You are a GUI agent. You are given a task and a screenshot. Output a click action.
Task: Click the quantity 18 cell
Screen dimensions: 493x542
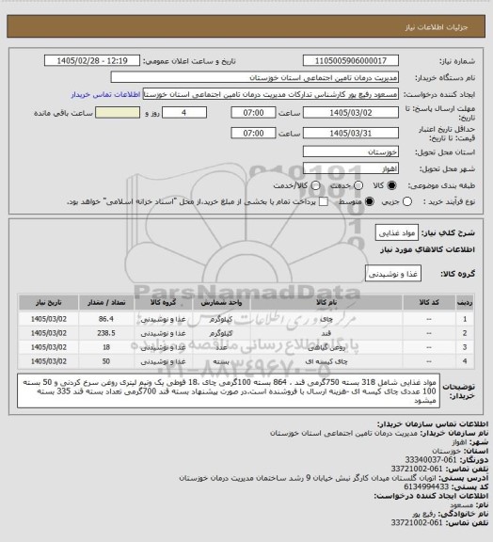tap(106, 347)
